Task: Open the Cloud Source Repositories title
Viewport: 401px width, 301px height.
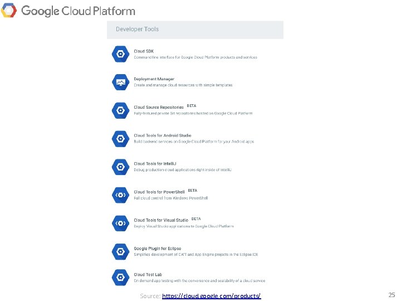Action: [x=159, y=107]
